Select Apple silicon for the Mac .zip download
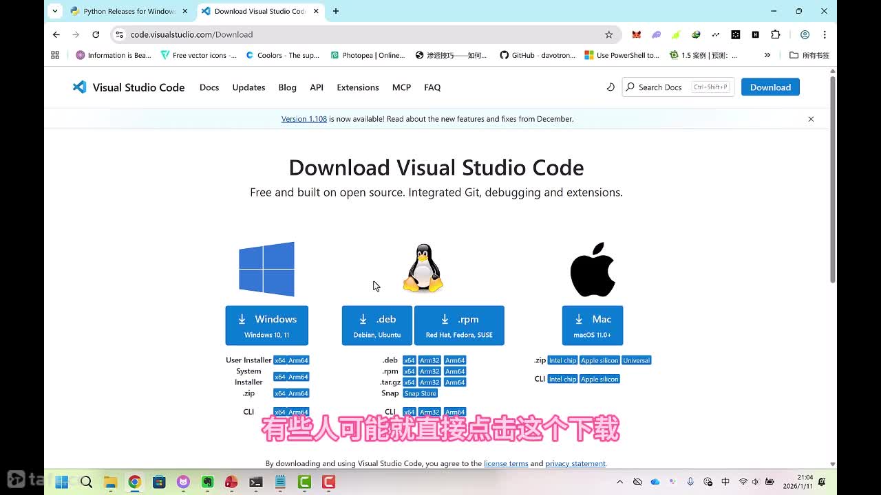 [599, 360]
